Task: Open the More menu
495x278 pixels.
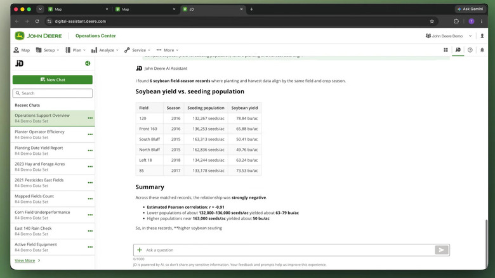Action: (168, 50)
